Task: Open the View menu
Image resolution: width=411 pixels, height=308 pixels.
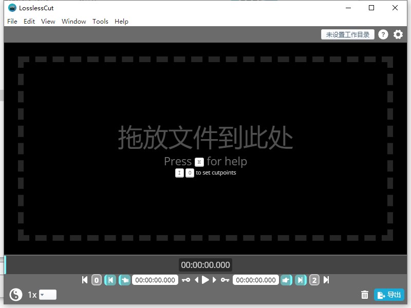Action: pos(48,21)
